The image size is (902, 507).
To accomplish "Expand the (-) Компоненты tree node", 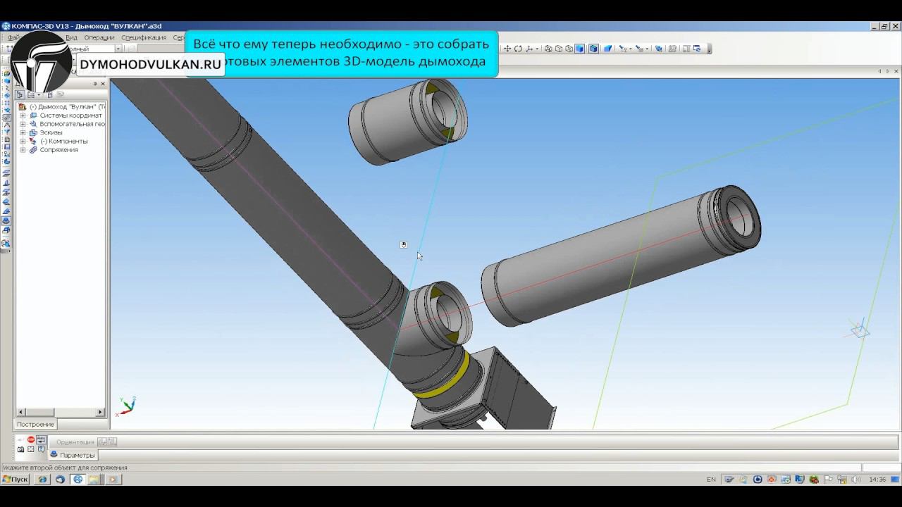I will [x=23, y=141].
